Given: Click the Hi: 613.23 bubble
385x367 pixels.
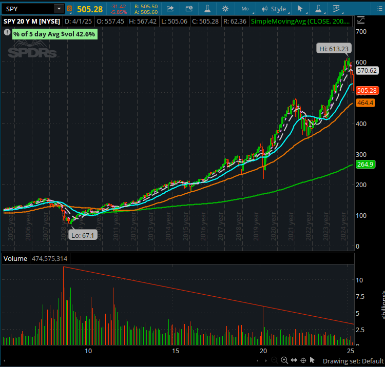Looking at the screenshot, I should (x=334, y=49).
